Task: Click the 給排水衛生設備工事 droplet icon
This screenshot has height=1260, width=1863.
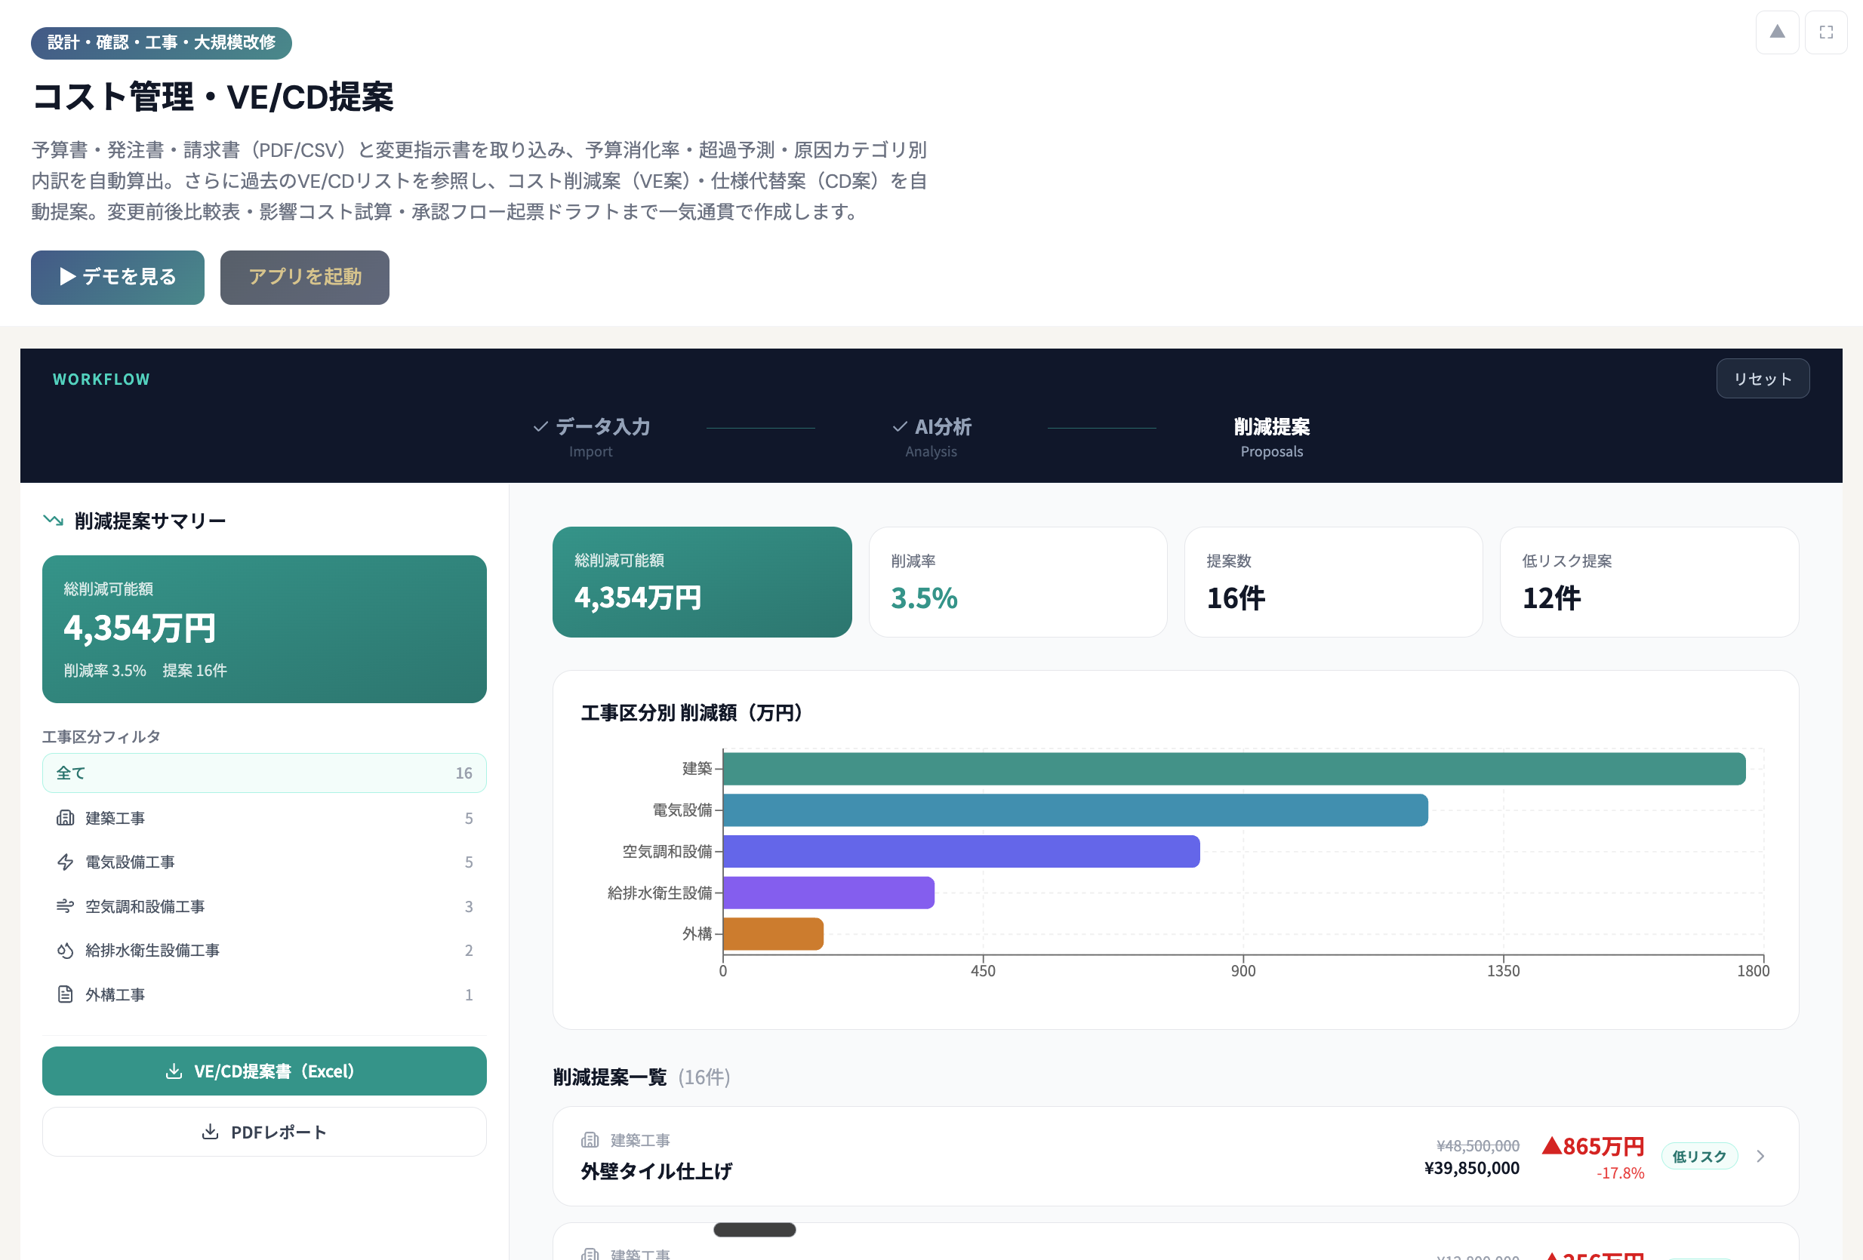Action: 65,950
